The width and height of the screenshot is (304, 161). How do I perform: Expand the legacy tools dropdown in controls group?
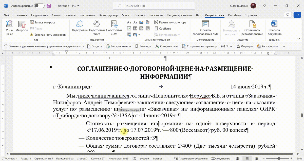(139, 35)
